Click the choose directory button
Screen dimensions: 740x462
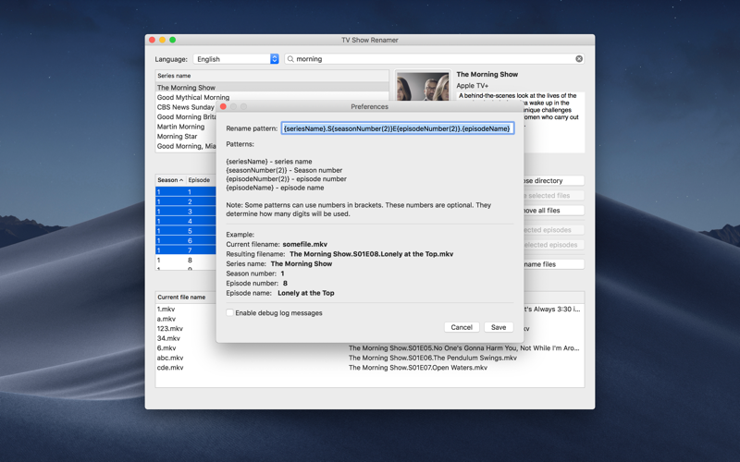coord(553,180)
